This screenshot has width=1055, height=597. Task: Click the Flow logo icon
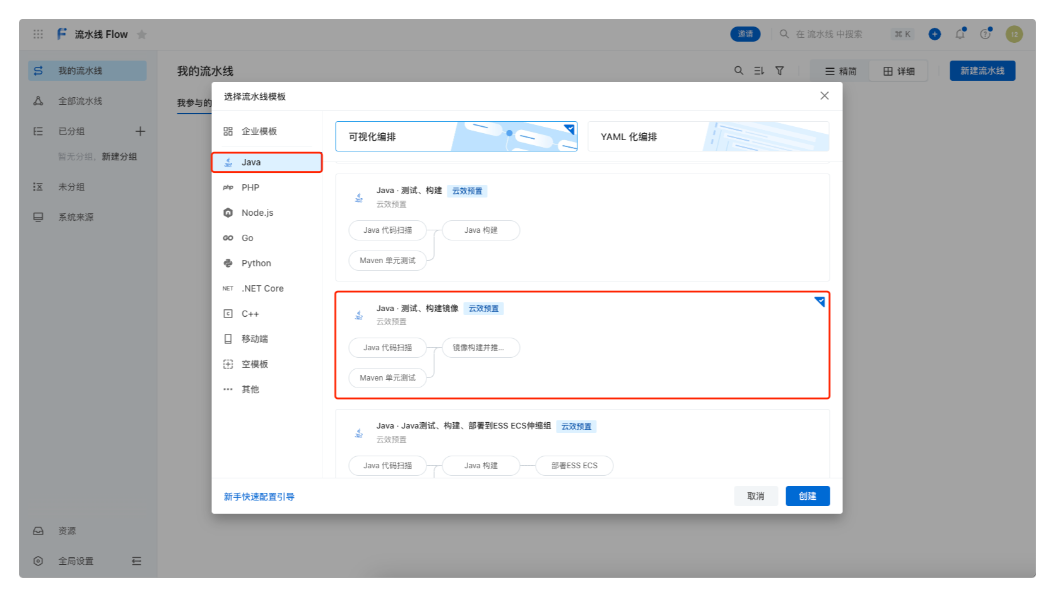click(62, 34)
